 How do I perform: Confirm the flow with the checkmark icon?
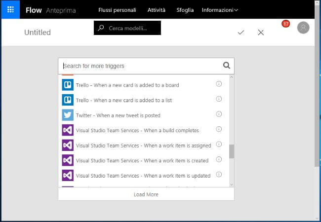(x=241, y=33)
